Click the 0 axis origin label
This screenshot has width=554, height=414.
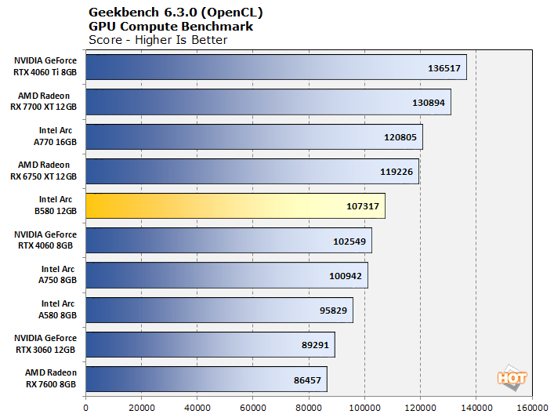point(85,408)
